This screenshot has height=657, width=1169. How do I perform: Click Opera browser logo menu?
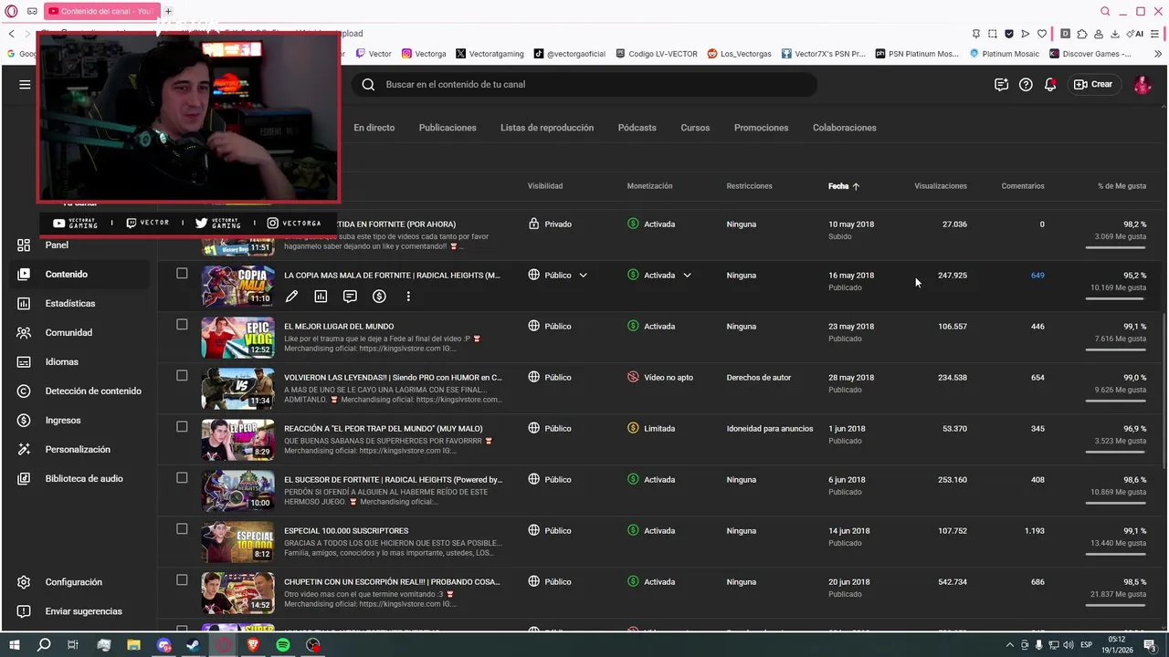[11, 11]
